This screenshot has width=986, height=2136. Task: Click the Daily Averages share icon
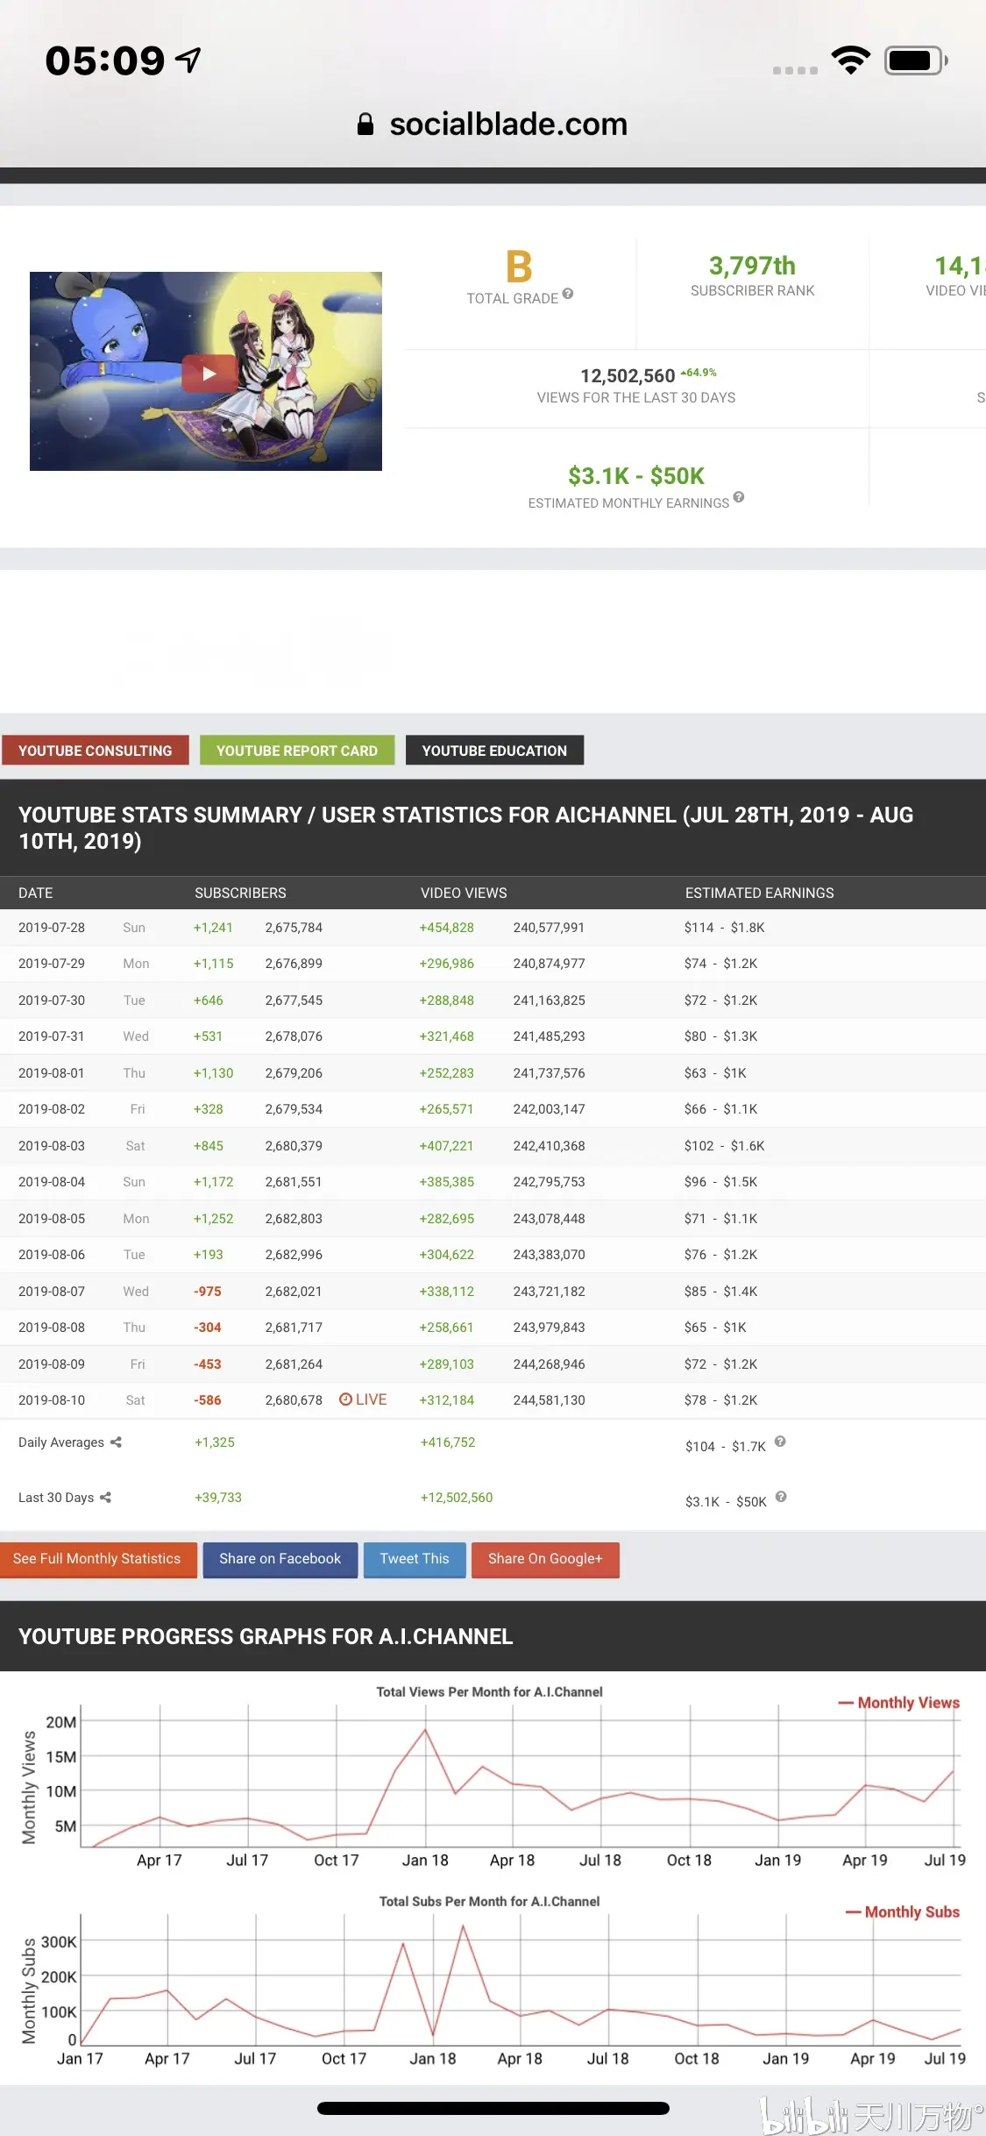[x=116, y=1442]
